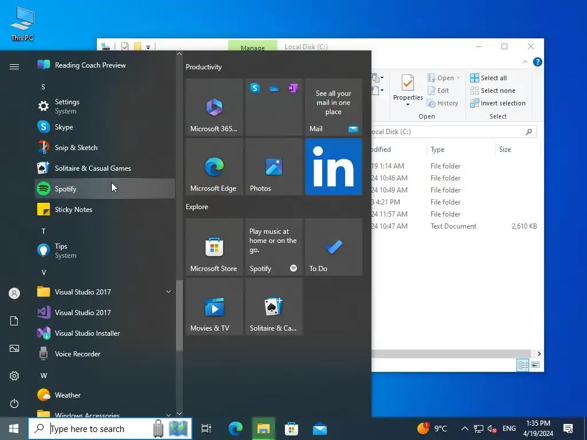Click the OneDrive icon in the tile folder
The height and width of the screenshot is (440, 587).
pos(274,89)
